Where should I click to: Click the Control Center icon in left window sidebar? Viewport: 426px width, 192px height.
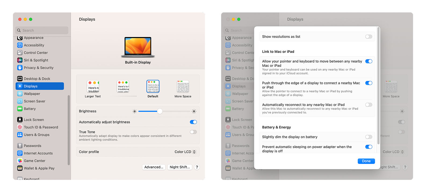pos(20,53)
